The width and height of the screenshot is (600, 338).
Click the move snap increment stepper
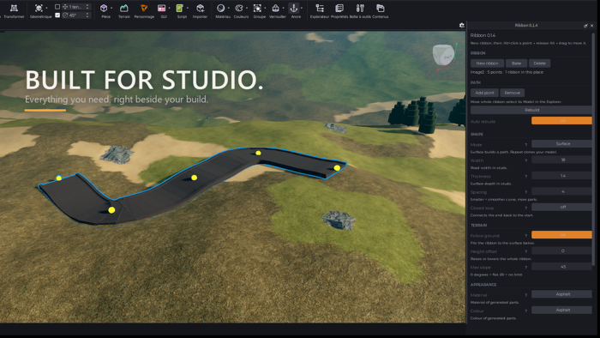[87, 7]
